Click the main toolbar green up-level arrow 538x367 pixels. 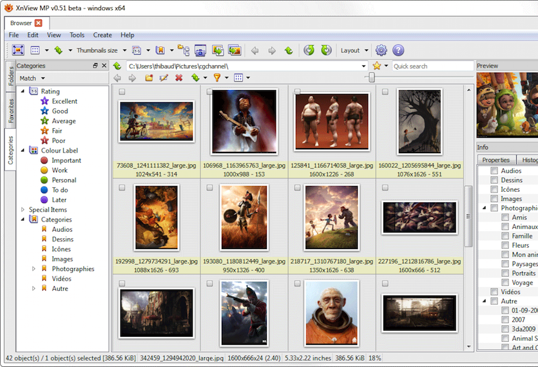(x=289, y=51)
